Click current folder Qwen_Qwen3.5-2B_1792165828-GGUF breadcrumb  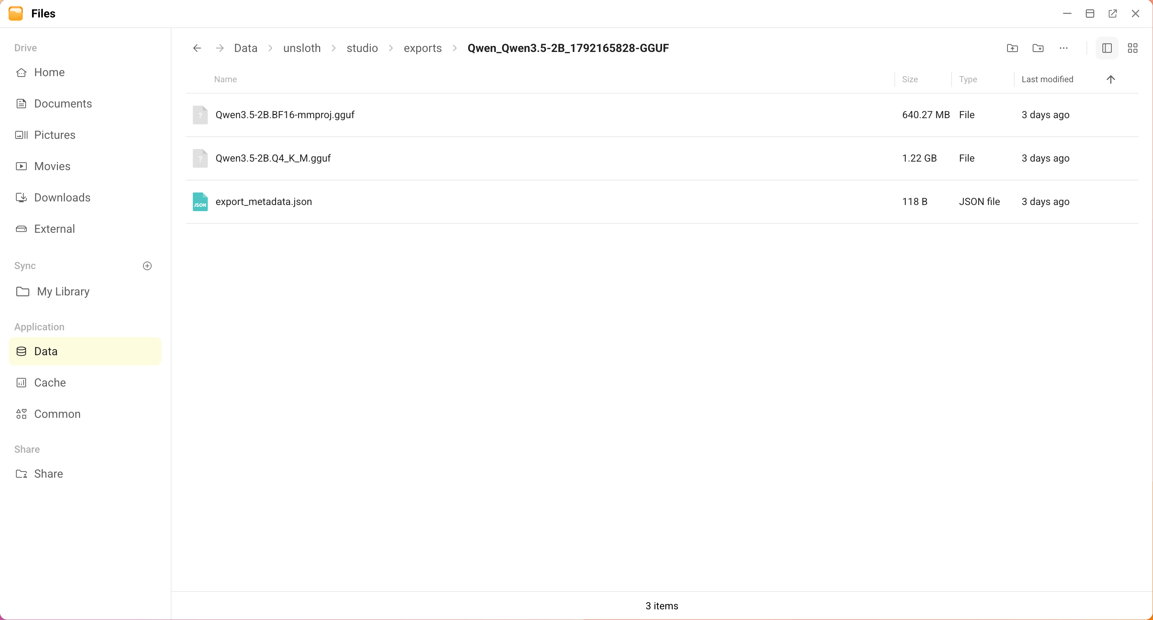568,48
